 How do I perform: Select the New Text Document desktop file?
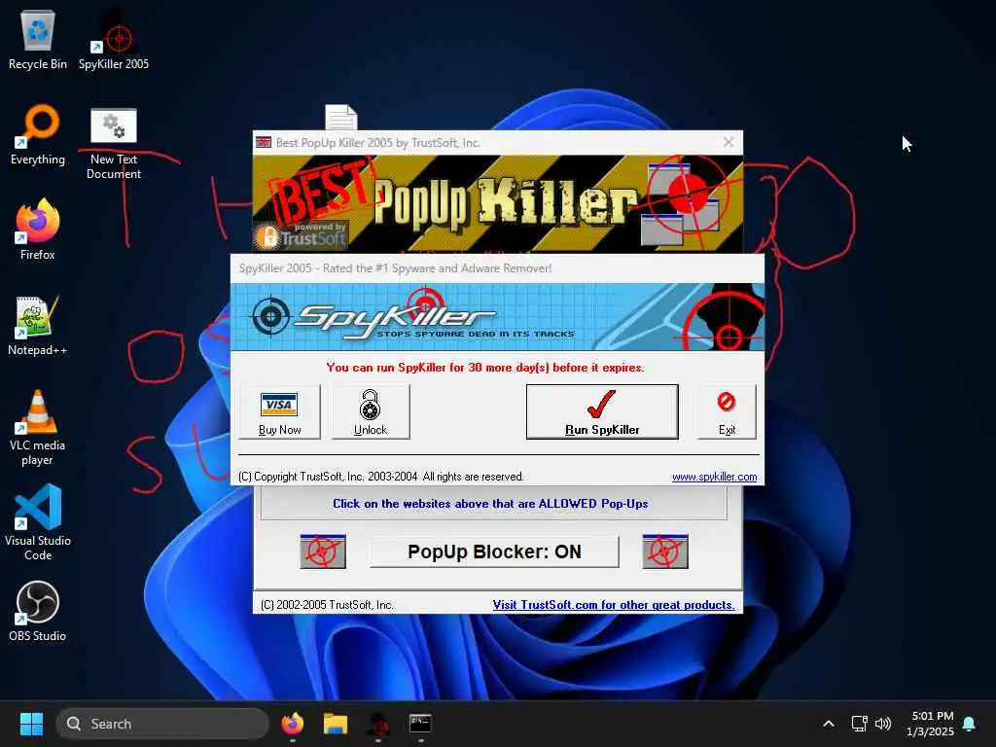click(x=114, y=143)
